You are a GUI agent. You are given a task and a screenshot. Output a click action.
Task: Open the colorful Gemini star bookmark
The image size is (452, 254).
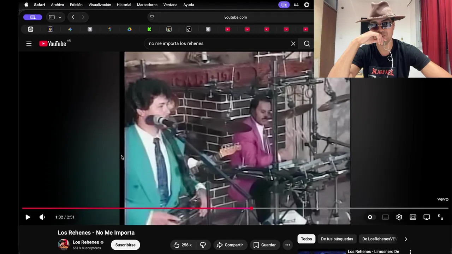point(70,29)
